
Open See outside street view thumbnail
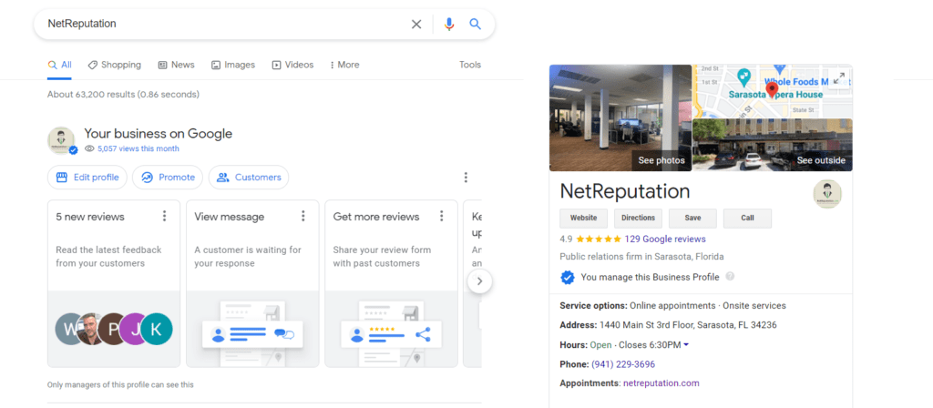click(773, 145)
